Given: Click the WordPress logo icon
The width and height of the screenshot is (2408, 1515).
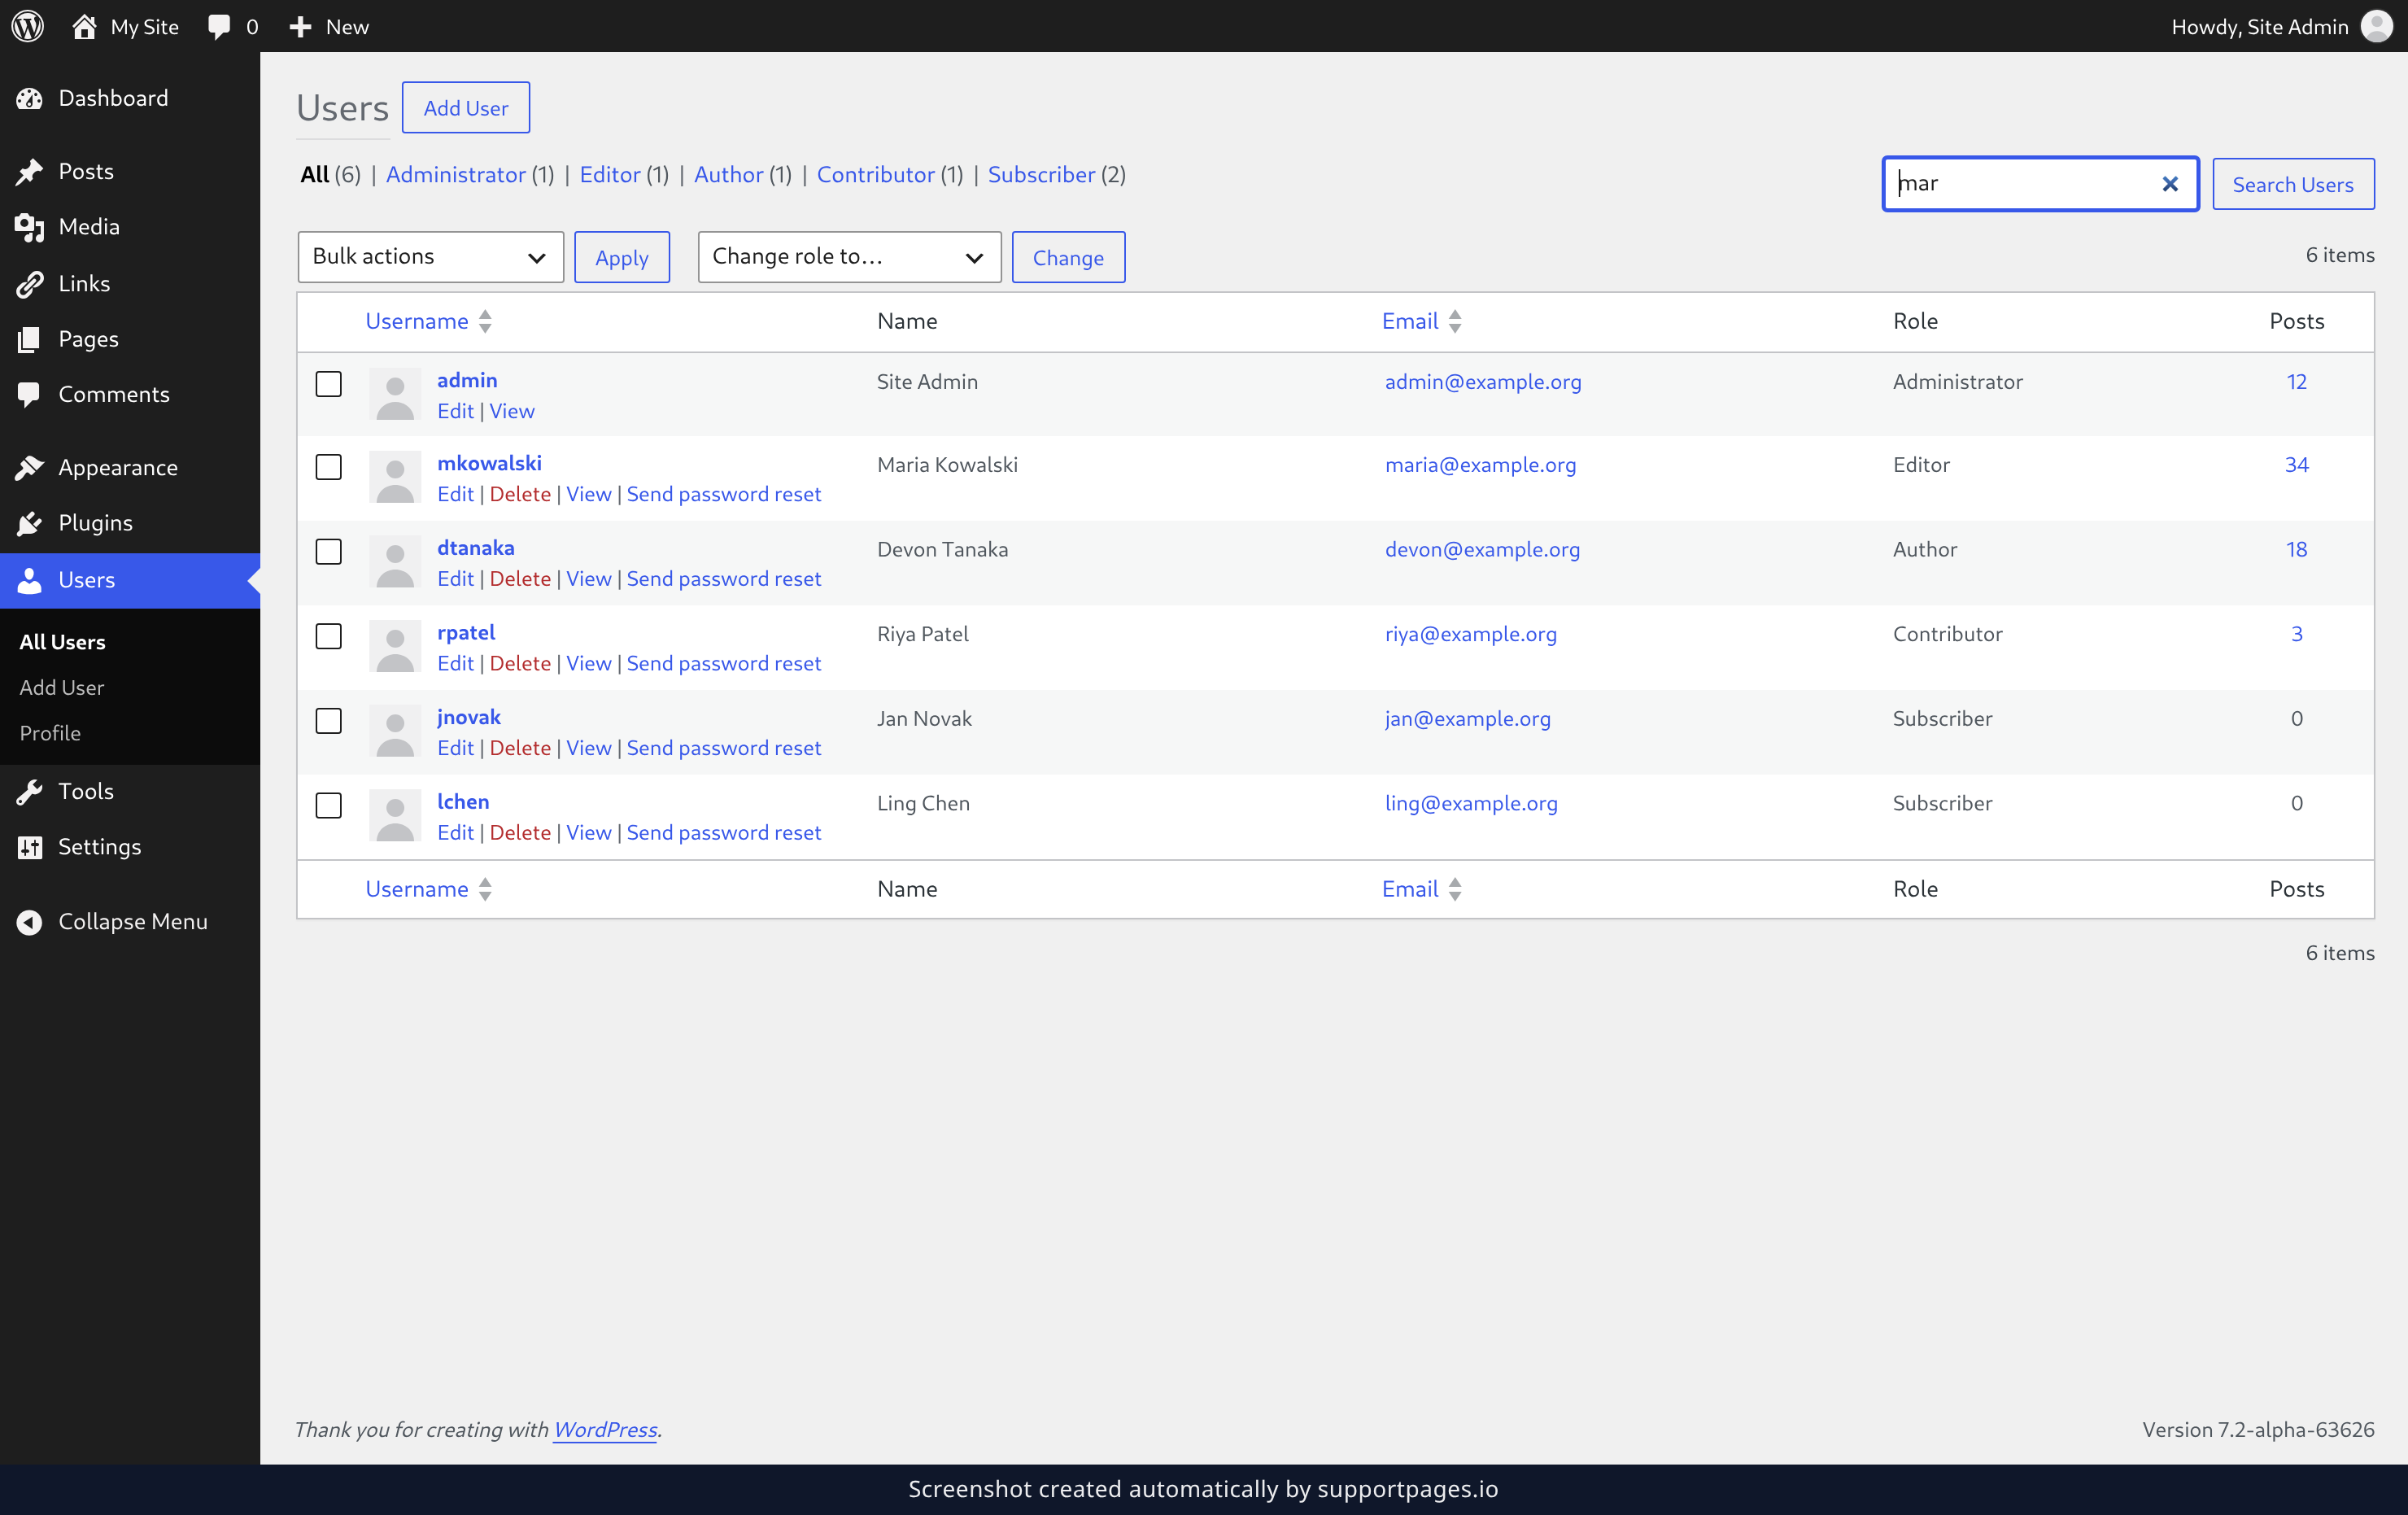Looking at the screenshot, I should click(x=27, y=26).
